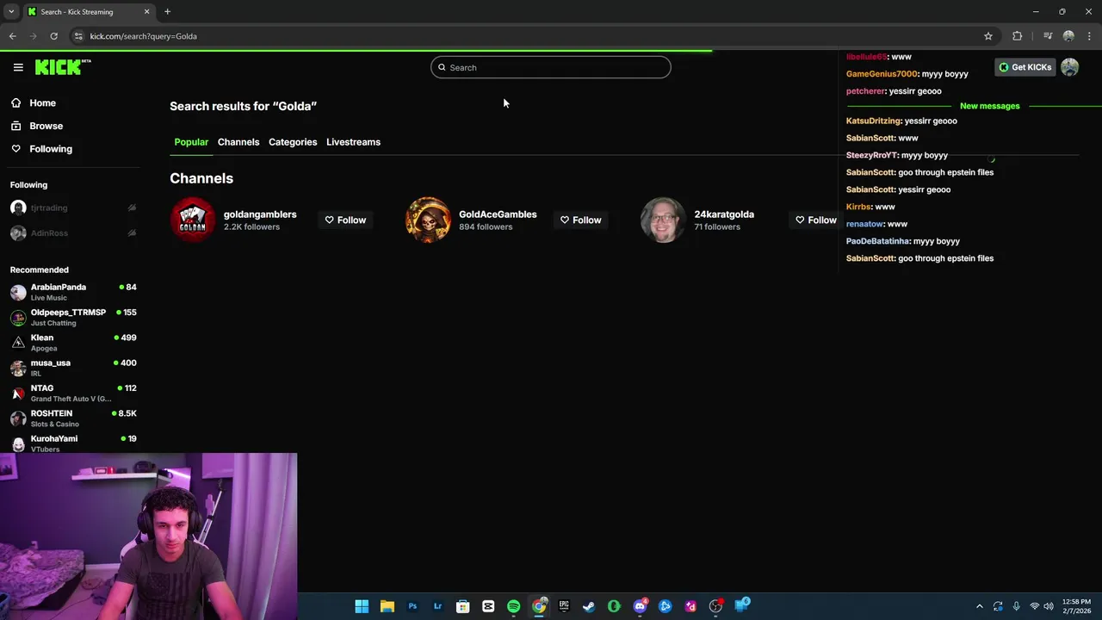Open the Chrome profile avatar
This screenshot has width=1102, height=620.
tap(1068, 36)
